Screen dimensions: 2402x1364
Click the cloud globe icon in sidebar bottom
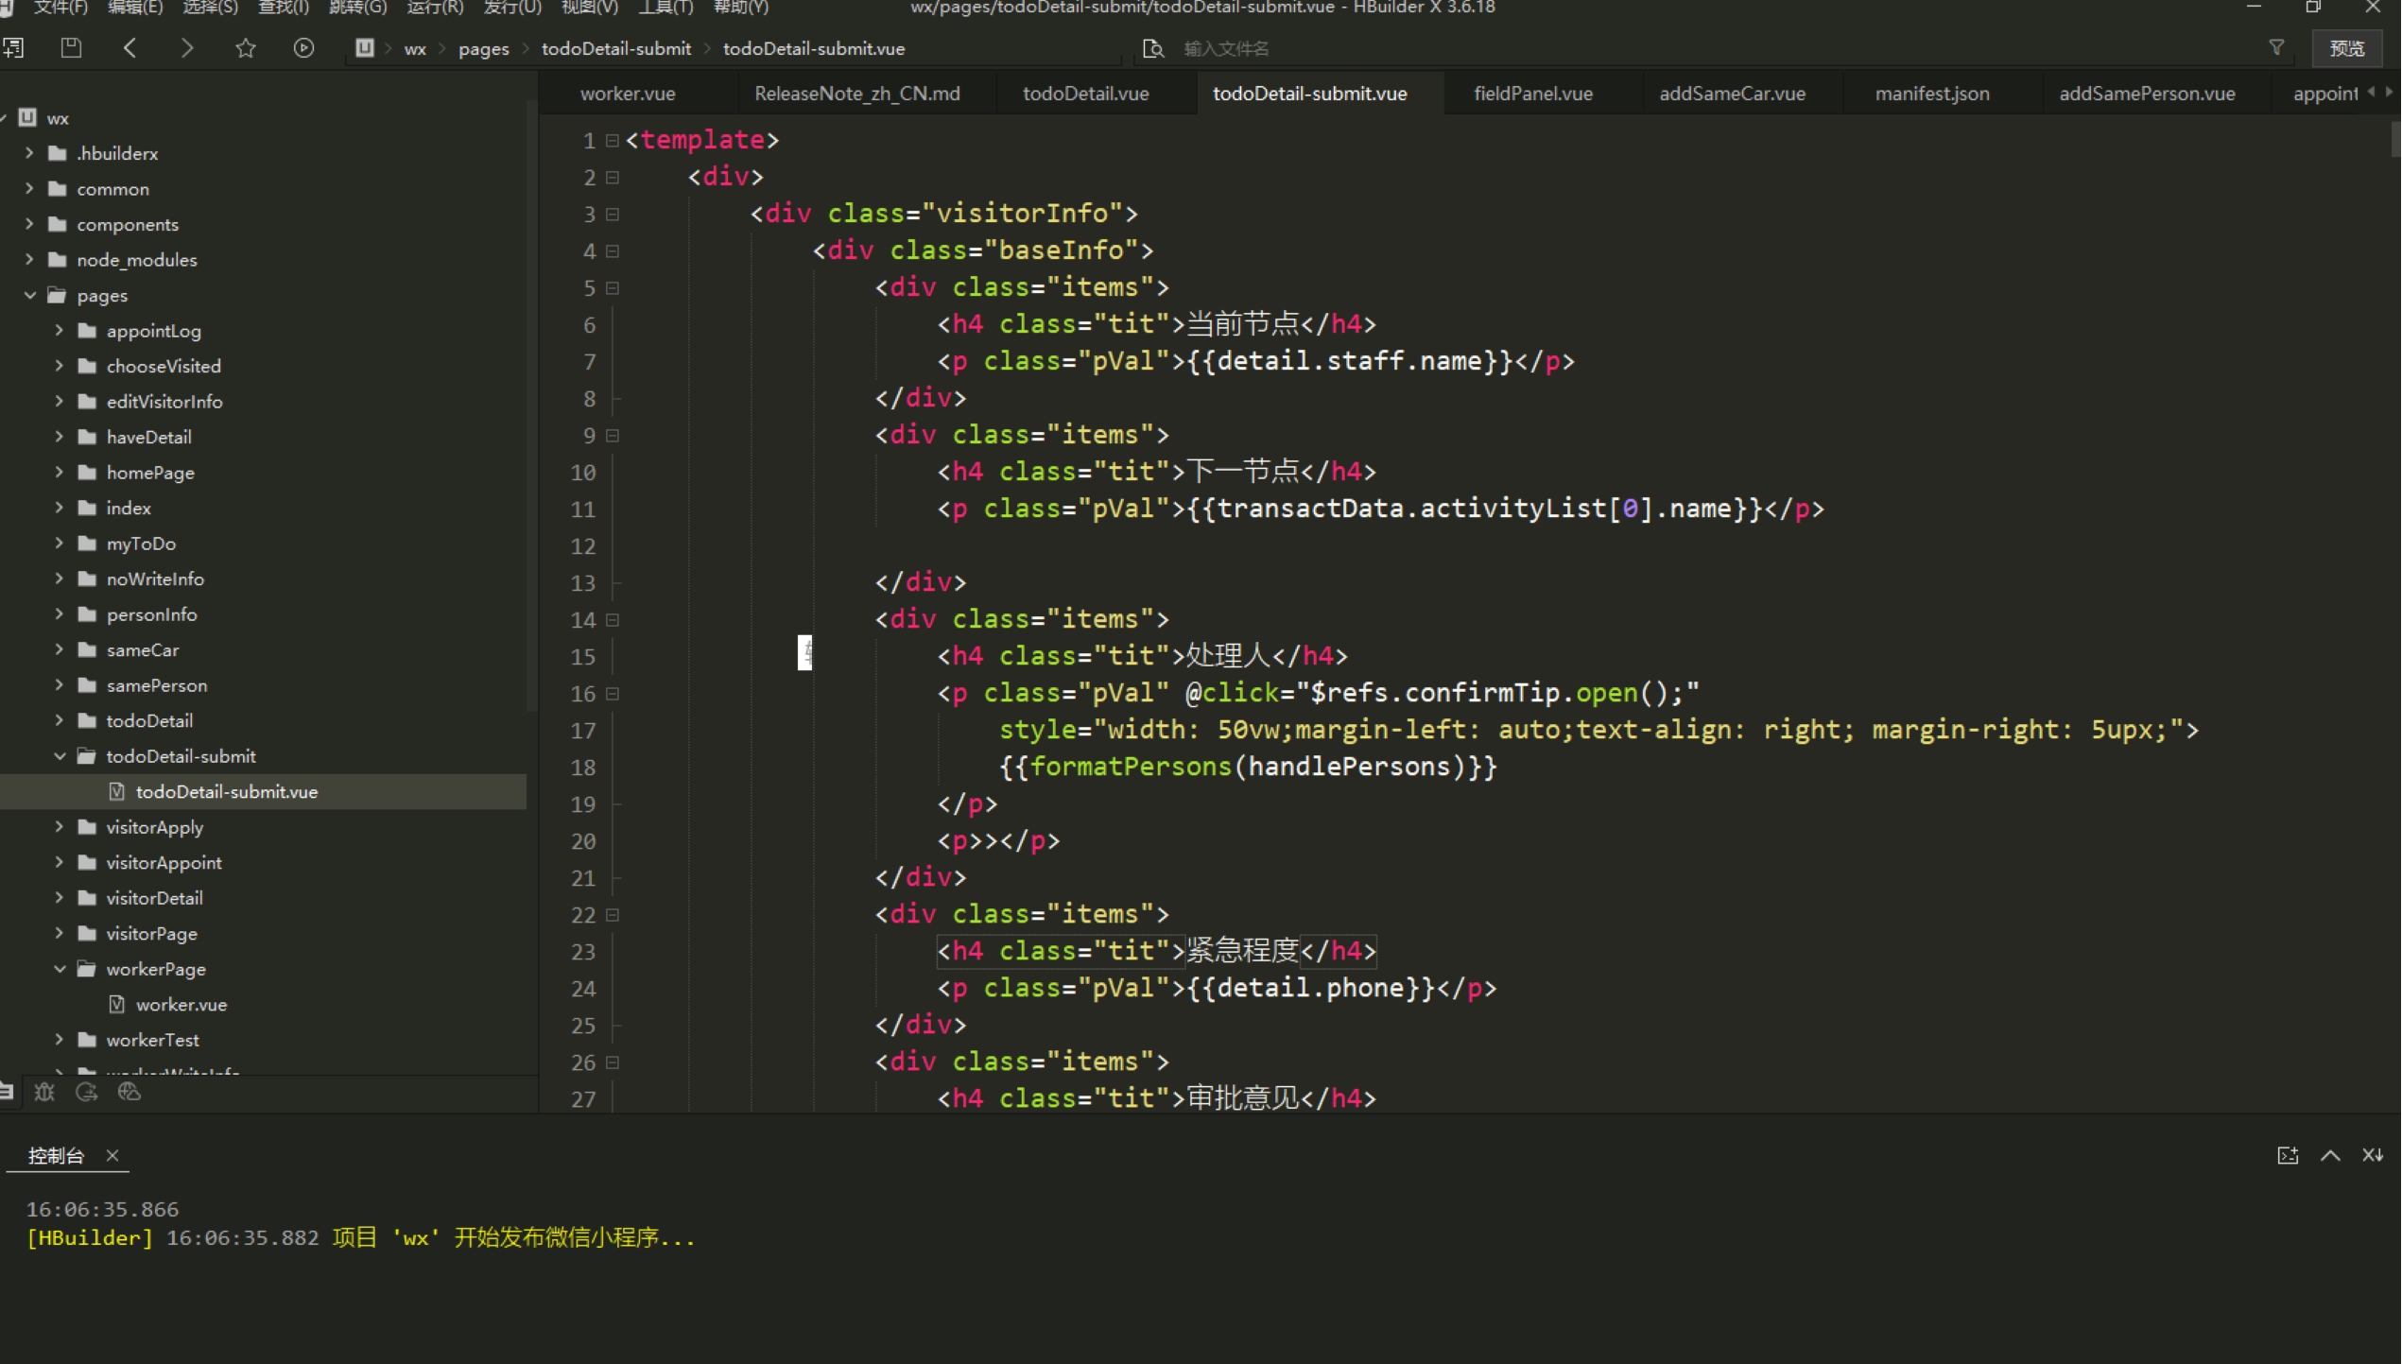tap(130, 1093)
